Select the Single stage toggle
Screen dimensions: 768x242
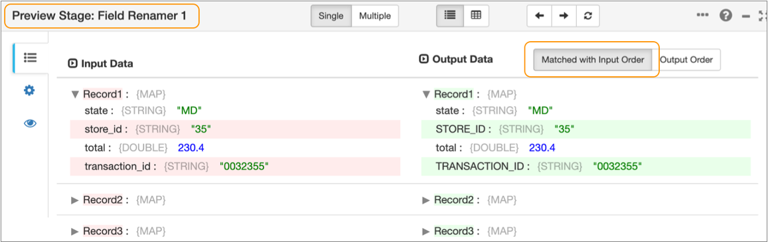331,16
